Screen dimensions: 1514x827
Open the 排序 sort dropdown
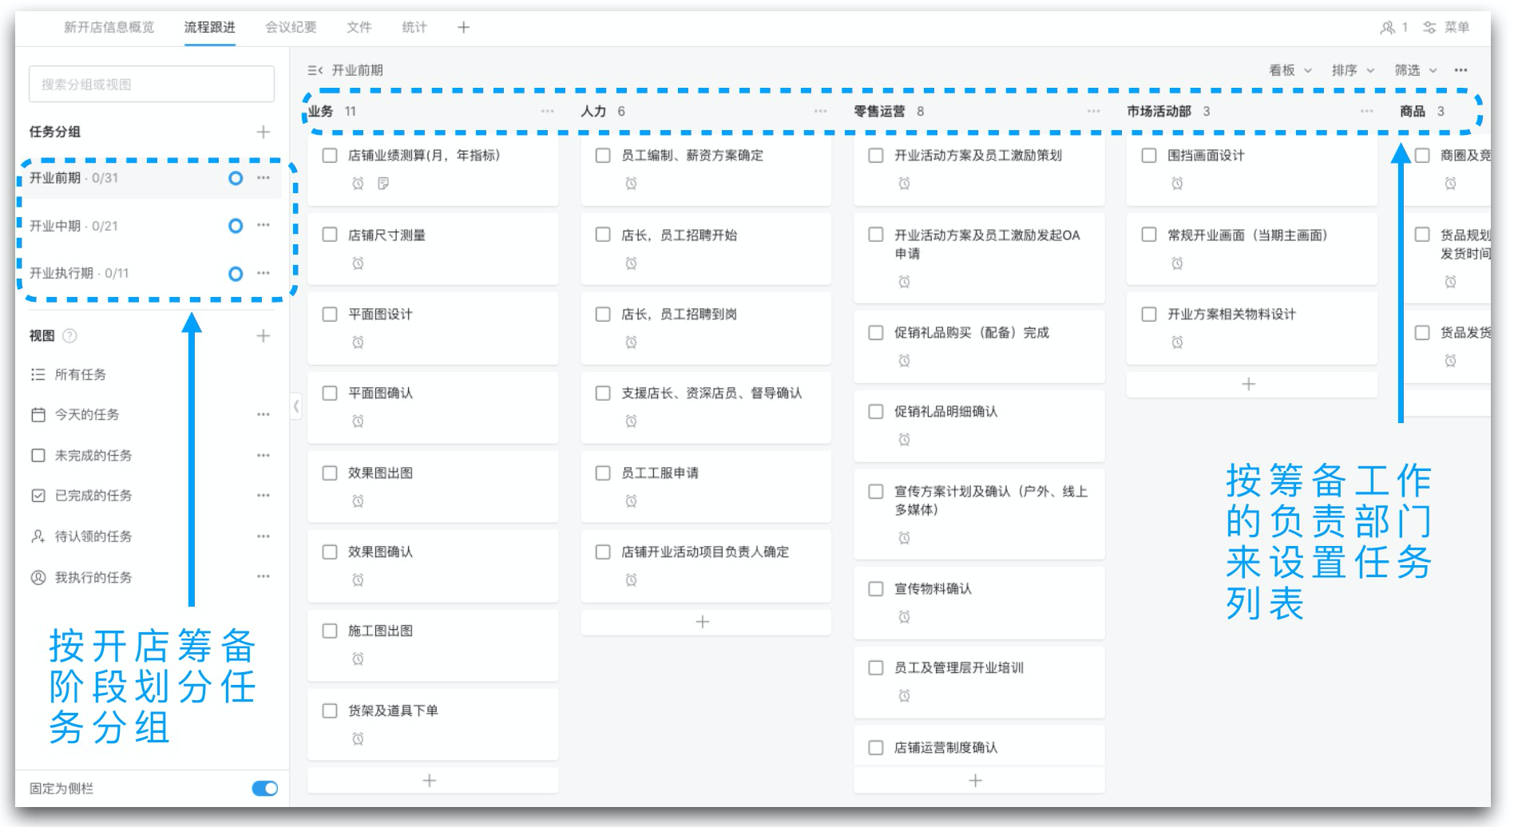click(1353, 70)
